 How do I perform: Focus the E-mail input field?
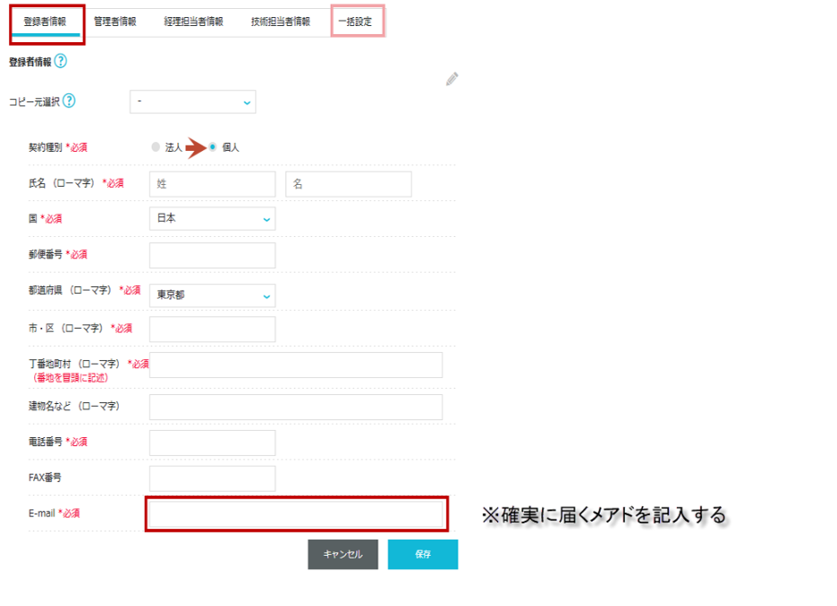point(296,514)
